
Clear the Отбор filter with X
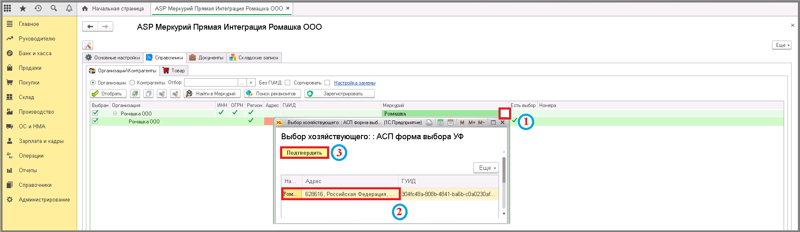[251, 83]
